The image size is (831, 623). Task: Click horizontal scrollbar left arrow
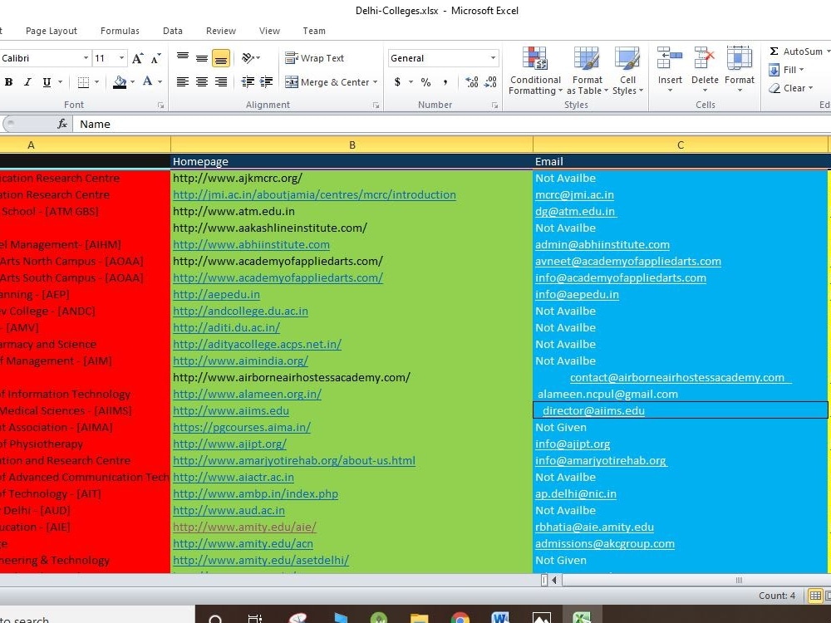point(554,580)
